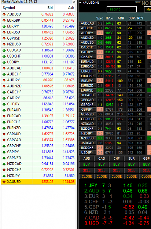
Task: Click the ADR column header on the dashboard
Action: [x=121, y=18]
